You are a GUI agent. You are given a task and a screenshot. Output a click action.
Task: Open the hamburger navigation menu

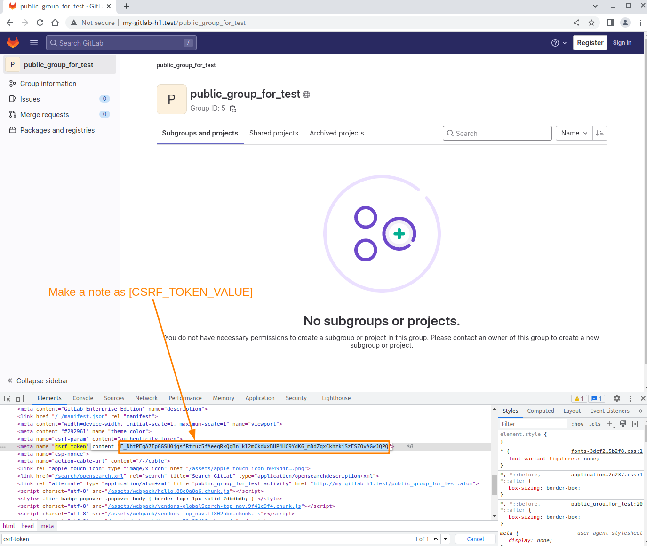pyautogui.click(x=34, y=43)
